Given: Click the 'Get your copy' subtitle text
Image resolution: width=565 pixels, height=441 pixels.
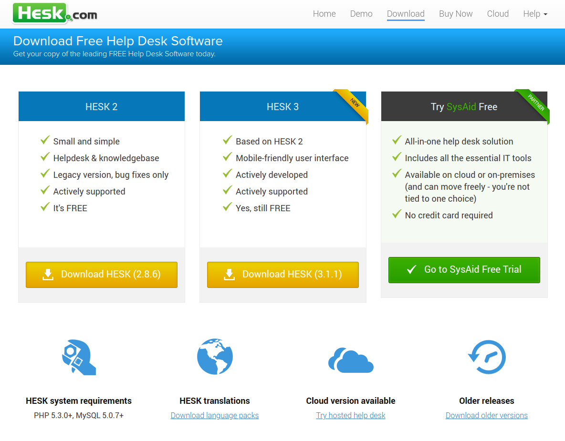Looking at the screenshot, I should coord(114,54).
